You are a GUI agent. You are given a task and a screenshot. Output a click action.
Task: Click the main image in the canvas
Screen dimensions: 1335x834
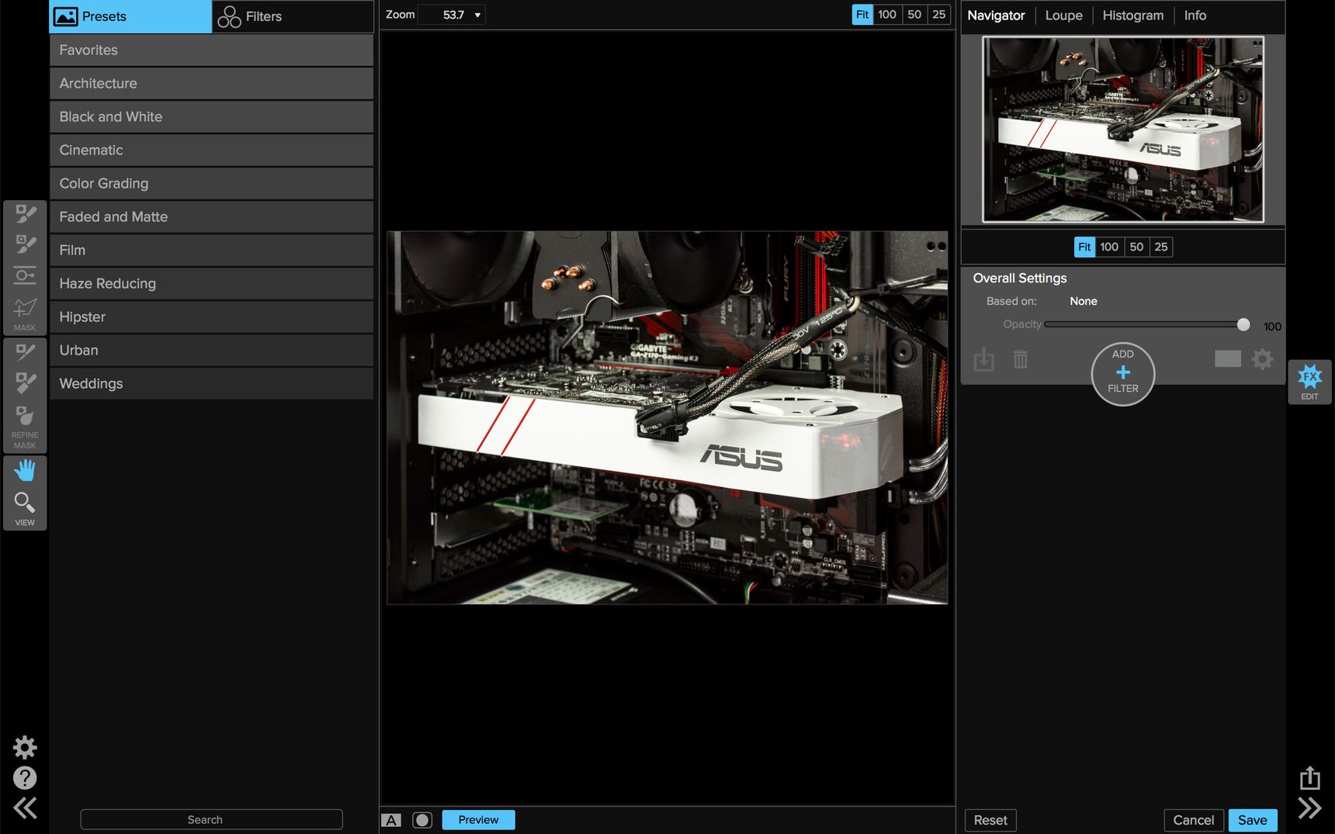[x=667, y=417]
